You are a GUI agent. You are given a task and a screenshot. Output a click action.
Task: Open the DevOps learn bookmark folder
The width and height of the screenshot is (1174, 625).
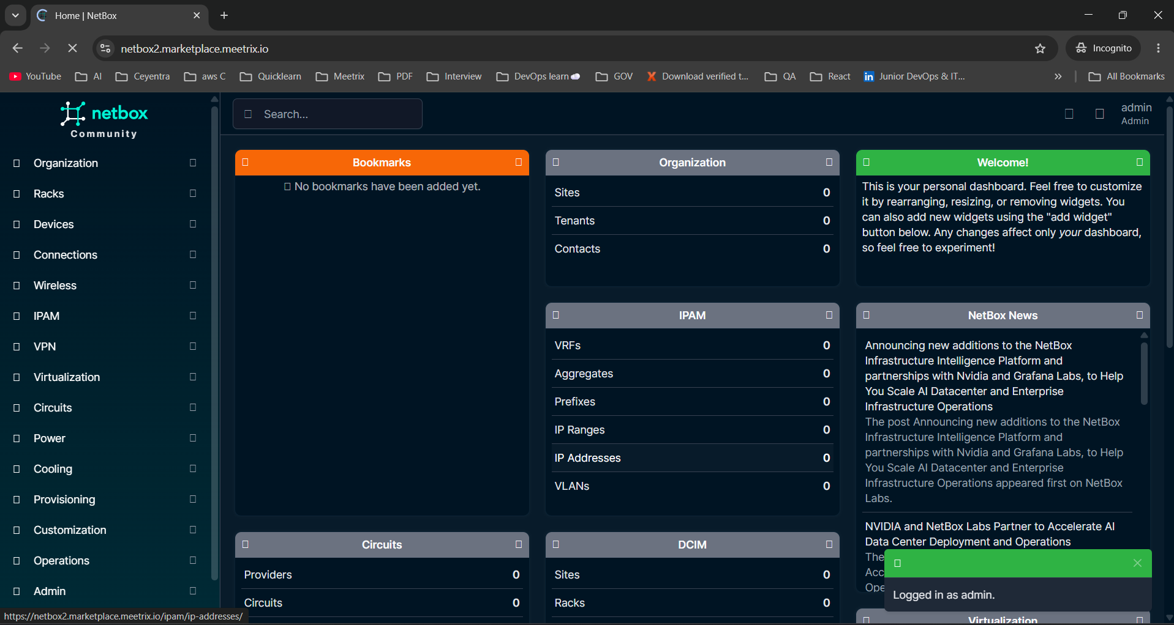point(538,76)
